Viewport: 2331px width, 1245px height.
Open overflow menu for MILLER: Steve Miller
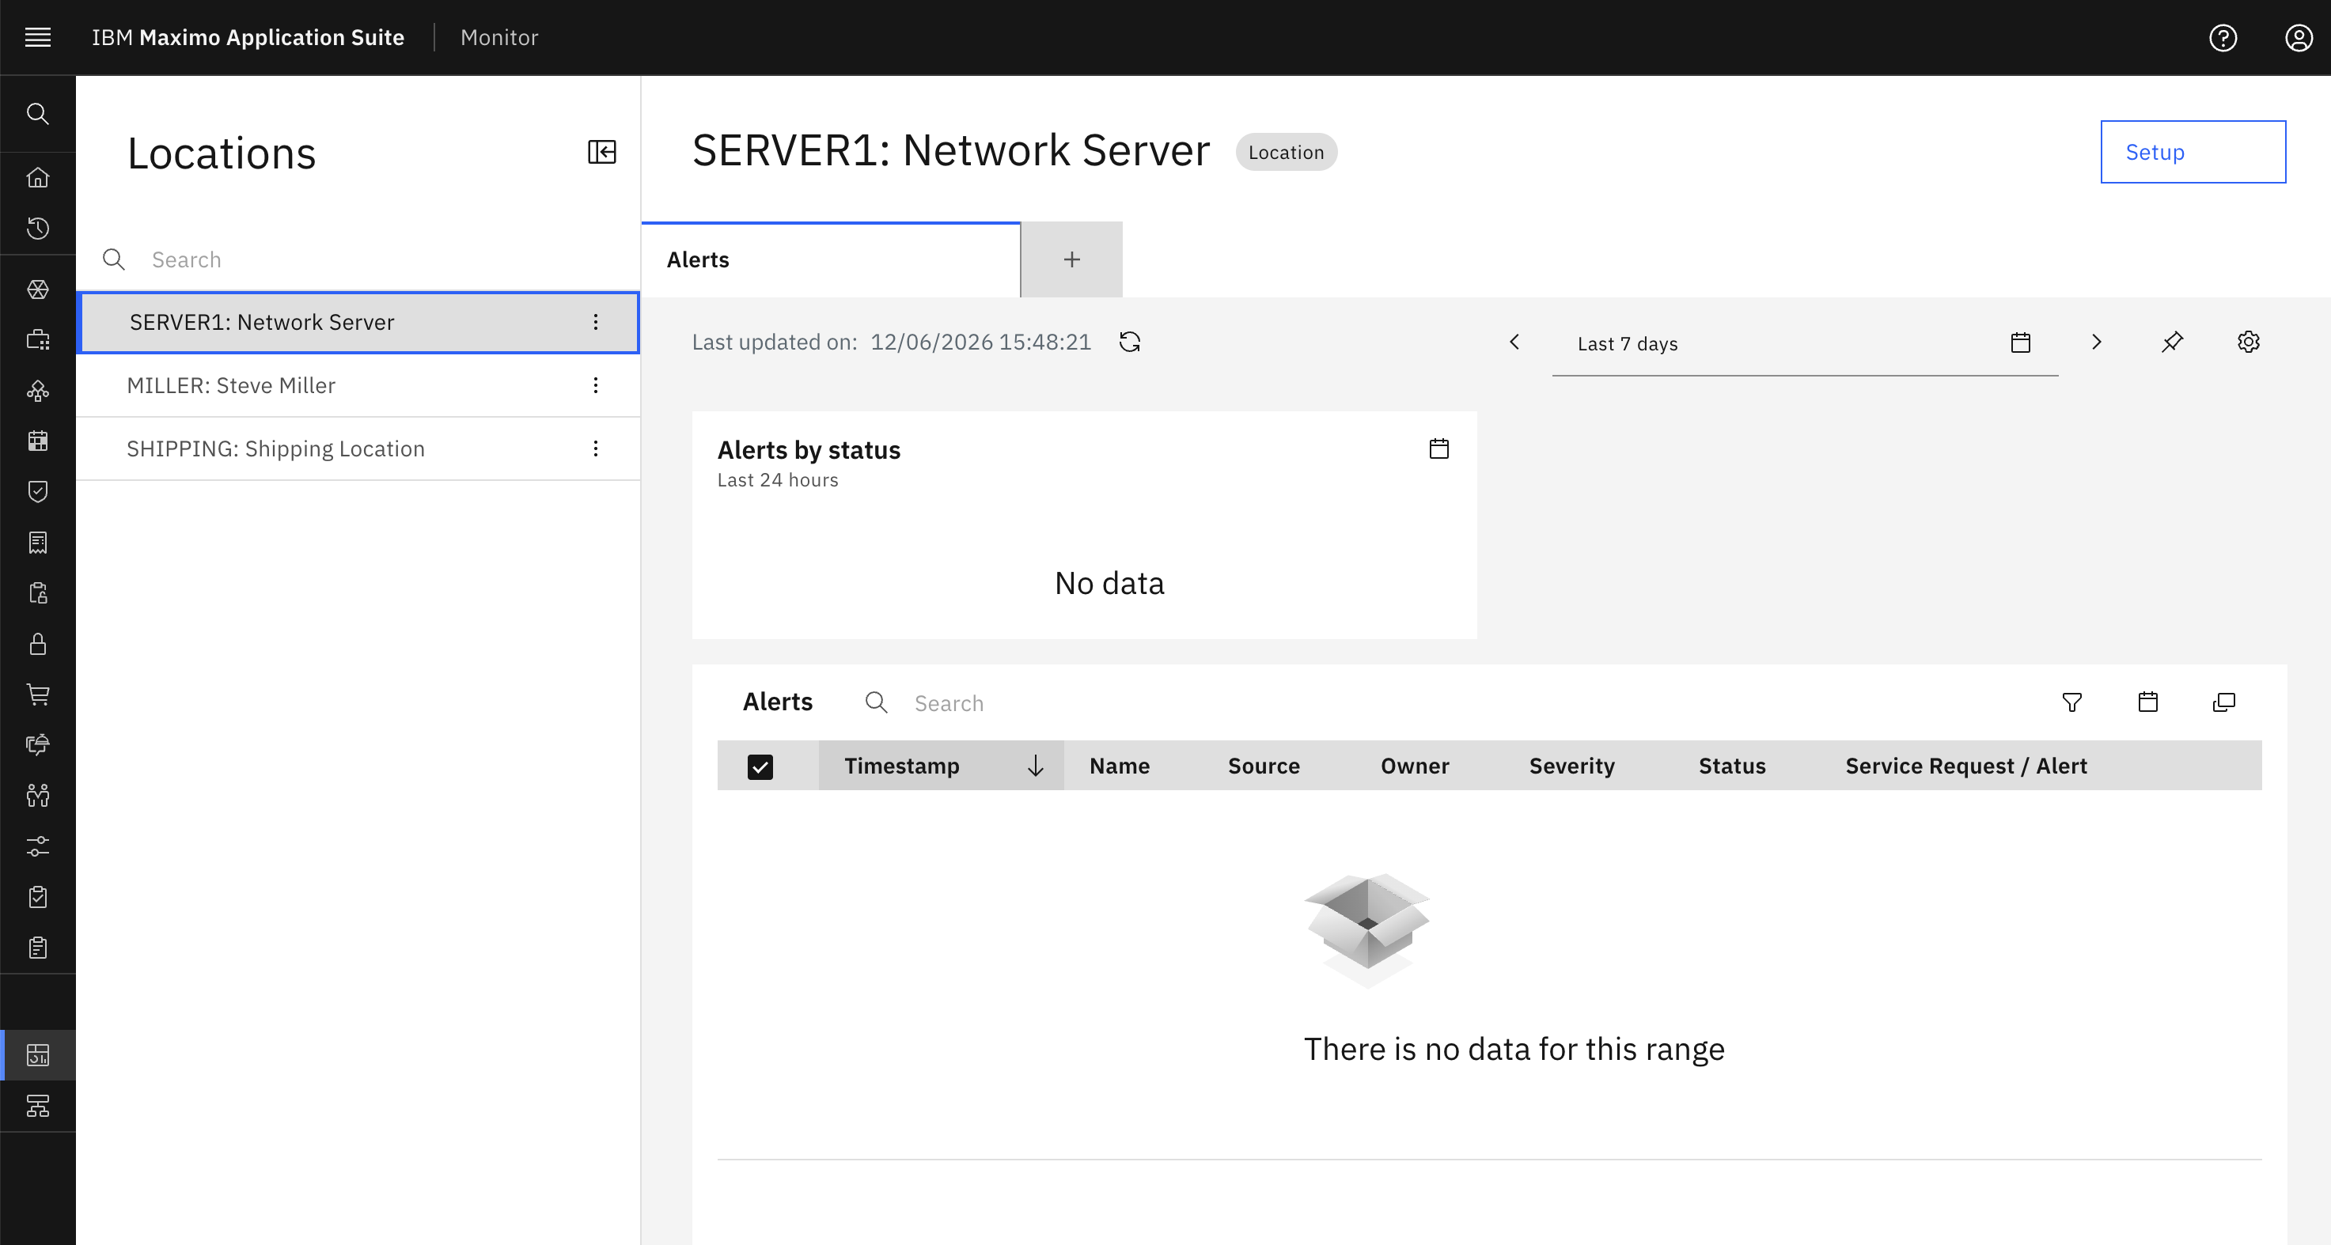(x=596, y=385)
